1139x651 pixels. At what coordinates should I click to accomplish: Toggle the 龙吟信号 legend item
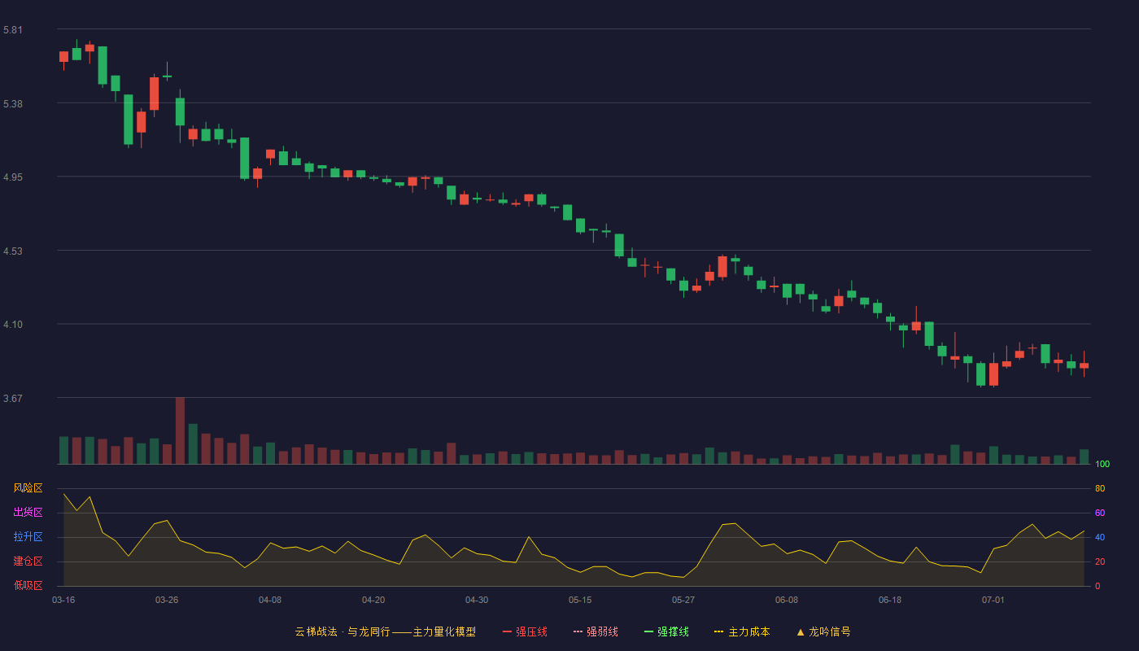[823, 631]
